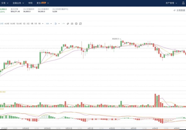This screenshot has height=130, width=186.
Task: Select the 1日 chart interval
Action: [x=24, y=24]
